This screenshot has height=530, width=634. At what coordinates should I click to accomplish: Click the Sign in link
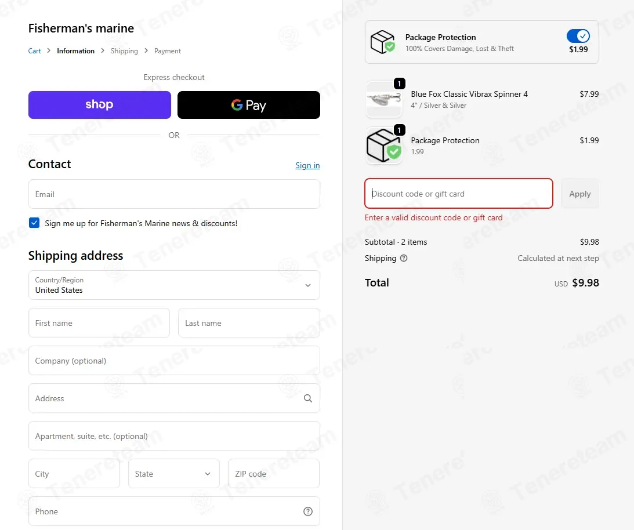pos(307,165)
